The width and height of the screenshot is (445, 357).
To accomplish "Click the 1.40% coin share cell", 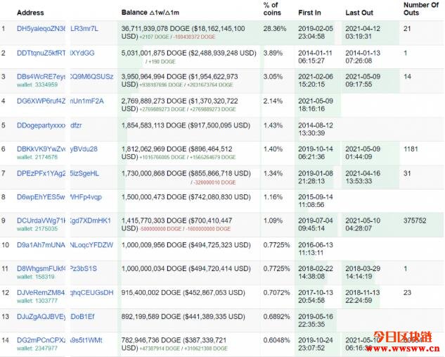I will point(273,149).
